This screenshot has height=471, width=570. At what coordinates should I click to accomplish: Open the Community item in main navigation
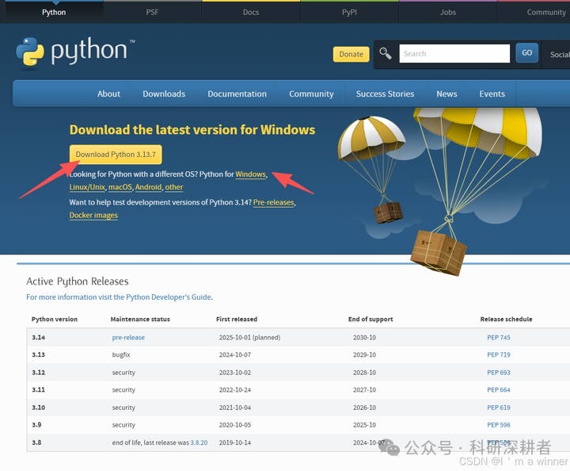(x=311, y=94)
